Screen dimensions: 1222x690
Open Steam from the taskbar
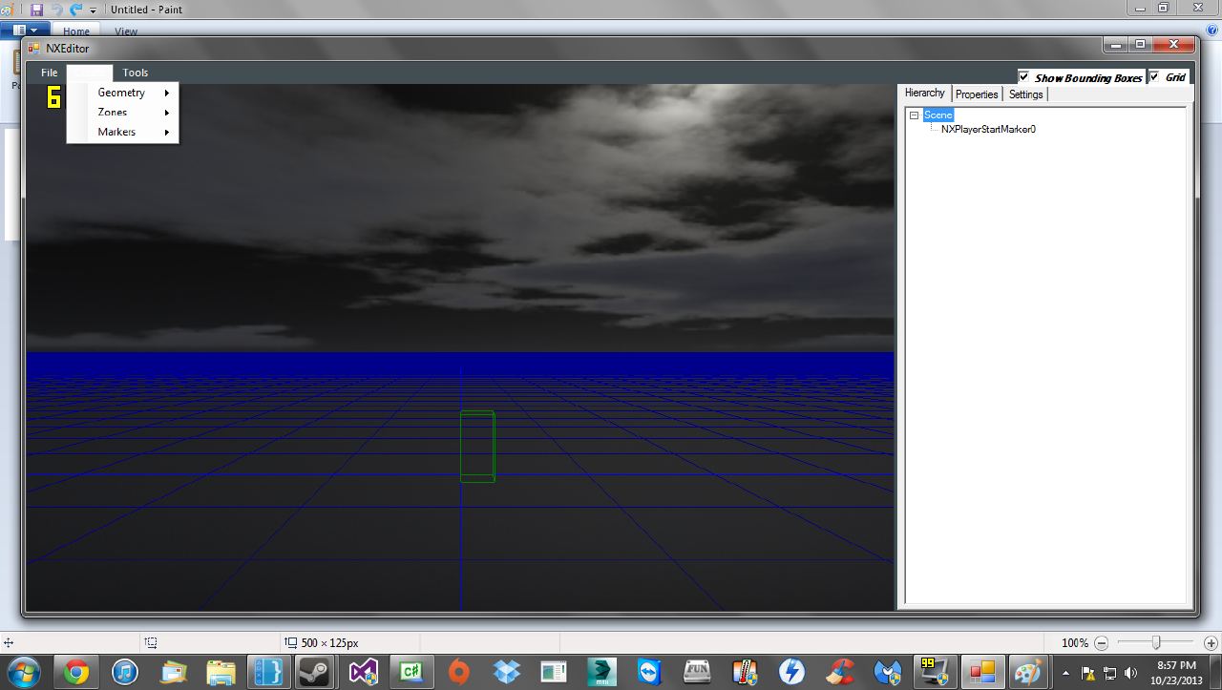point(316,673)
